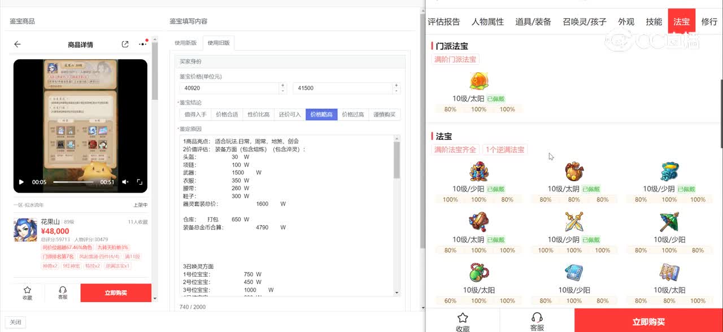Click inside the 鉴定原因 text area

click(x=287, y=215)
